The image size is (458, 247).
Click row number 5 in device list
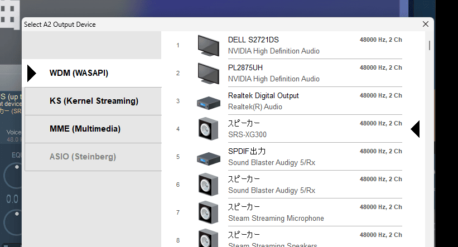click(177, 157)
